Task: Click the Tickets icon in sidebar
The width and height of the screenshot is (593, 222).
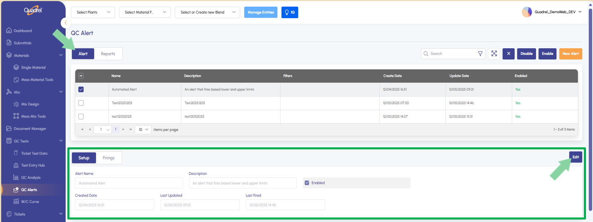Action: [9, 214]
